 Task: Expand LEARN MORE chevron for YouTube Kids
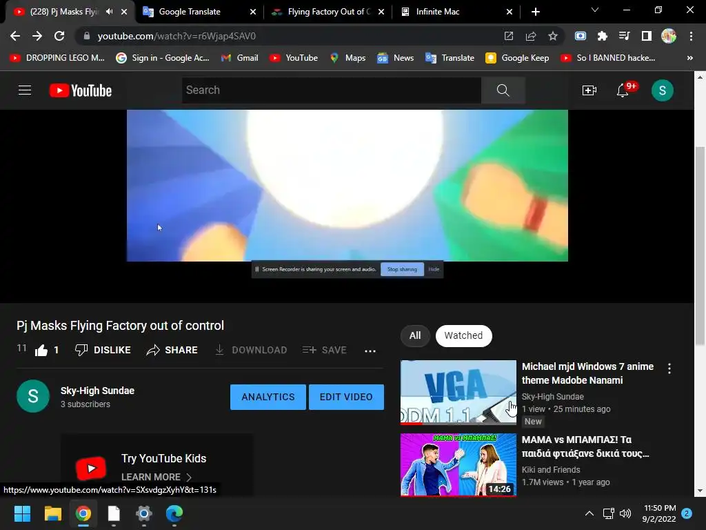pyautogui.click(x=189, y=478)
